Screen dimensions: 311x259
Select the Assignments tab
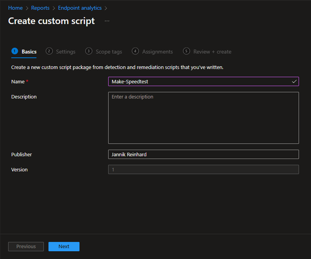(157, 52)
